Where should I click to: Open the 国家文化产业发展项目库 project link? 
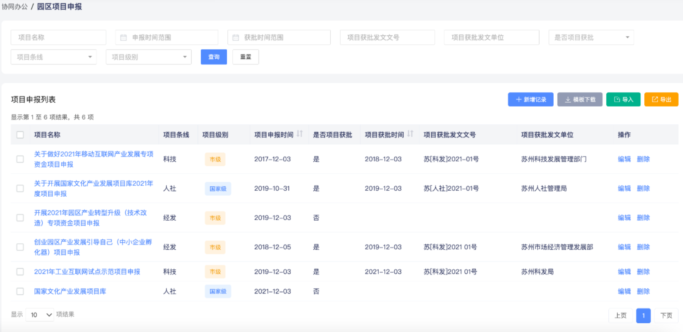70,292
